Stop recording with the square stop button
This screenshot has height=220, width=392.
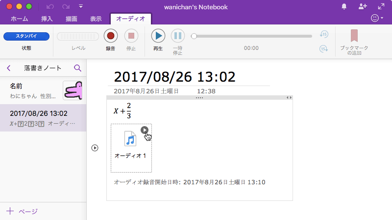coord(131,36)
